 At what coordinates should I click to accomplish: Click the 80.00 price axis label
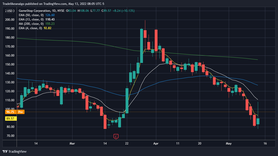10,127
